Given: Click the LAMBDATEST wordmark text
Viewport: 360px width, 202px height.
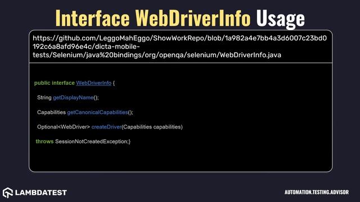Looking at the screenshot, I should [x=41, y=192].
